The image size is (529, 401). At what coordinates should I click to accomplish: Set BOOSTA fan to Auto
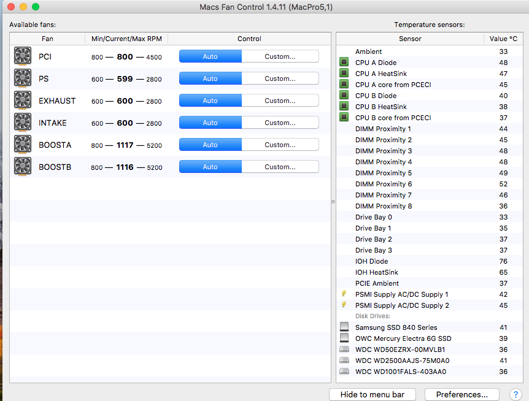pos(210,145)
